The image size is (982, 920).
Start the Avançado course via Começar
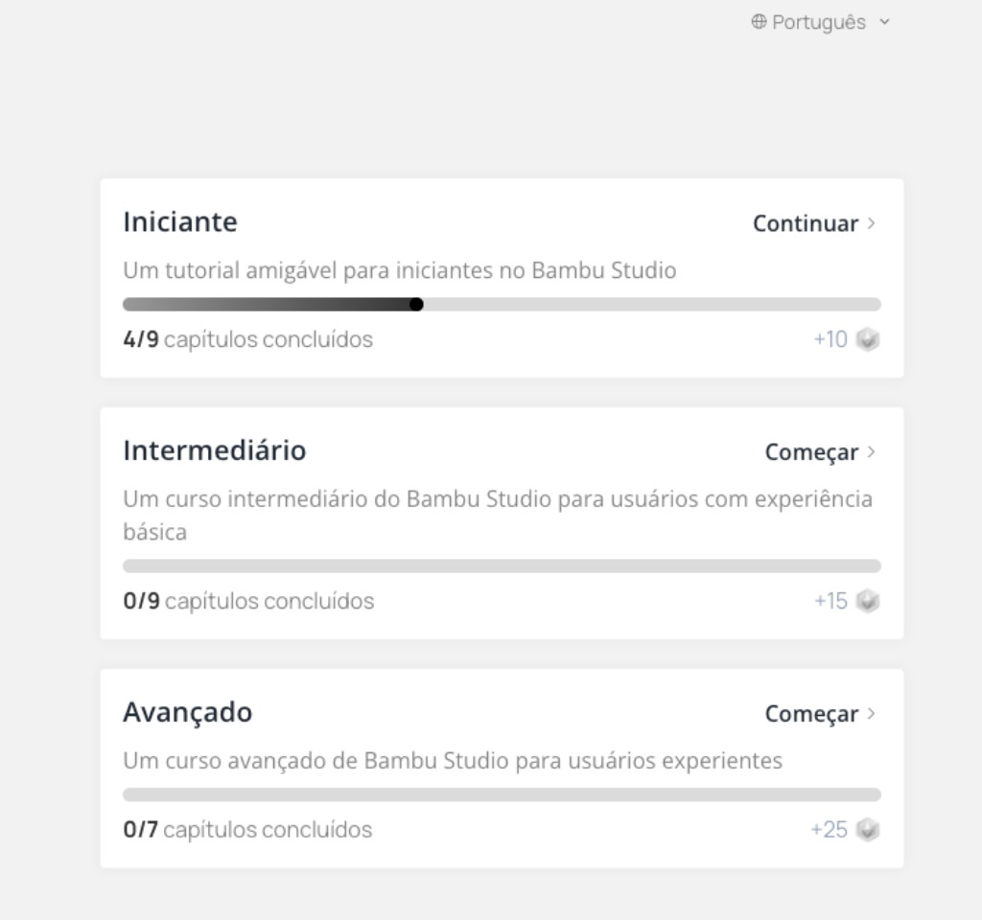coord(811,713)
